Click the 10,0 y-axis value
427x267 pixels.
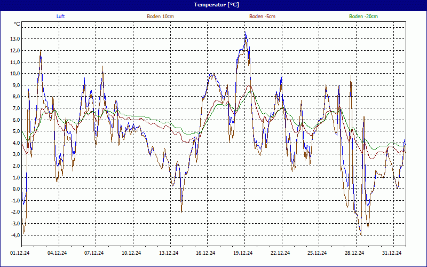(x=15, y=74)
